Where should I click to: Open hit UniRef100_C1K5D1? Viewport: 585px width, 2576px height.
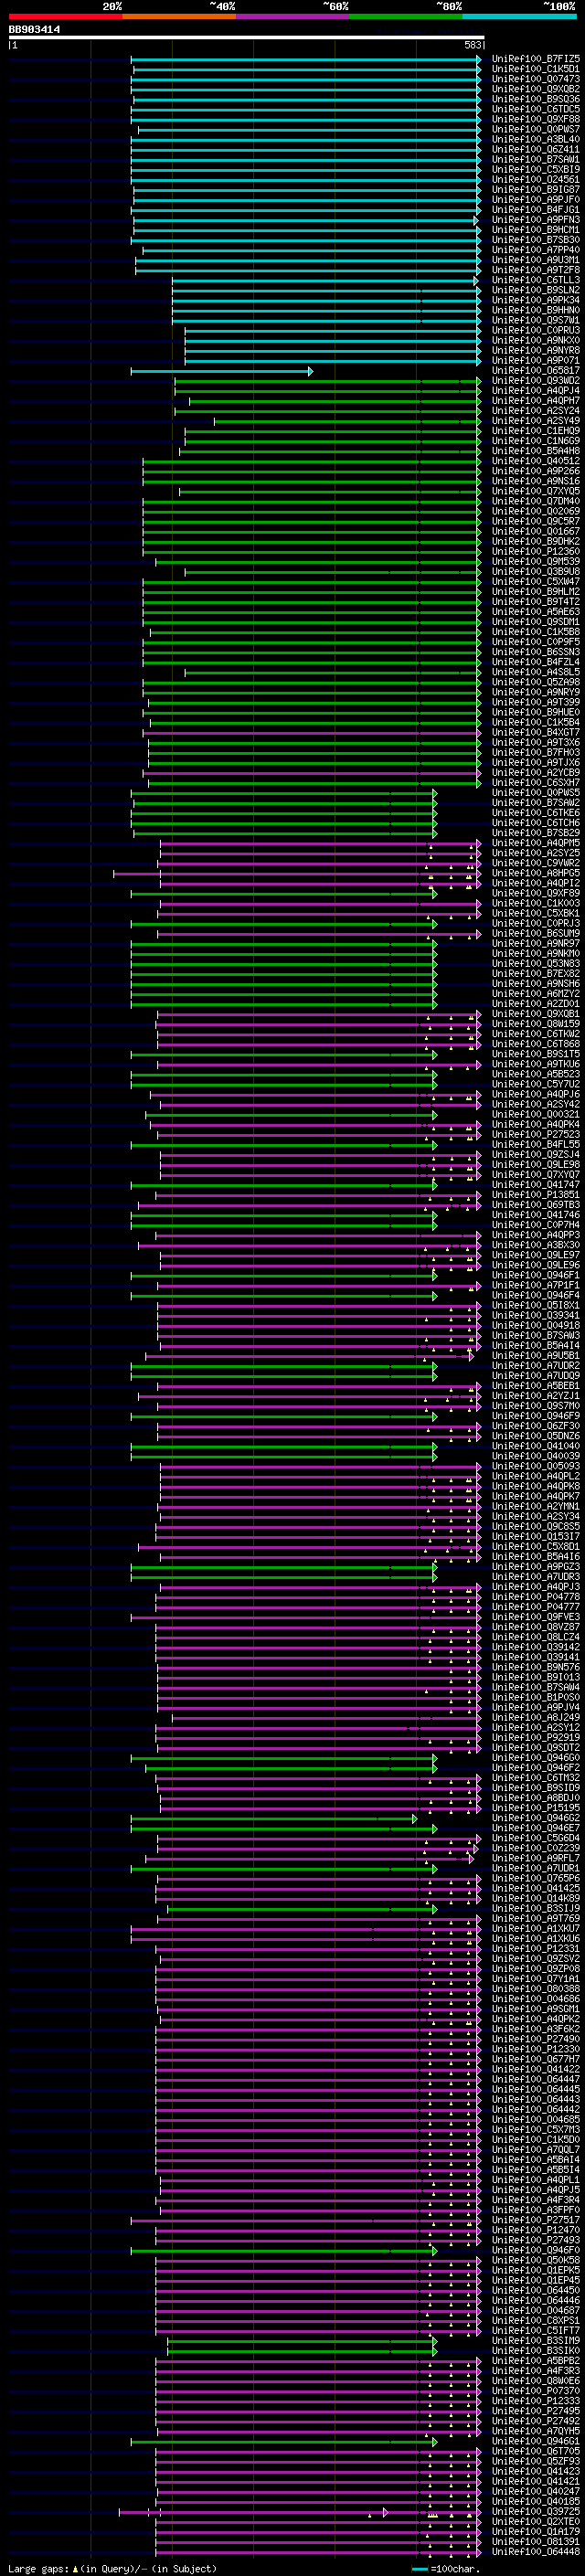tap(536, 69)
